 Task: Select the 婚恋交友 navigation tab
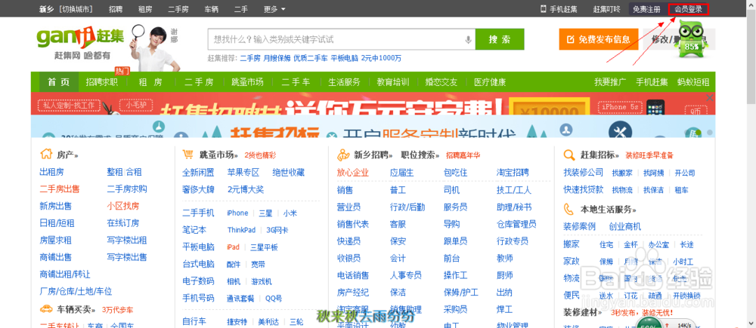click(x=442, y=81)
